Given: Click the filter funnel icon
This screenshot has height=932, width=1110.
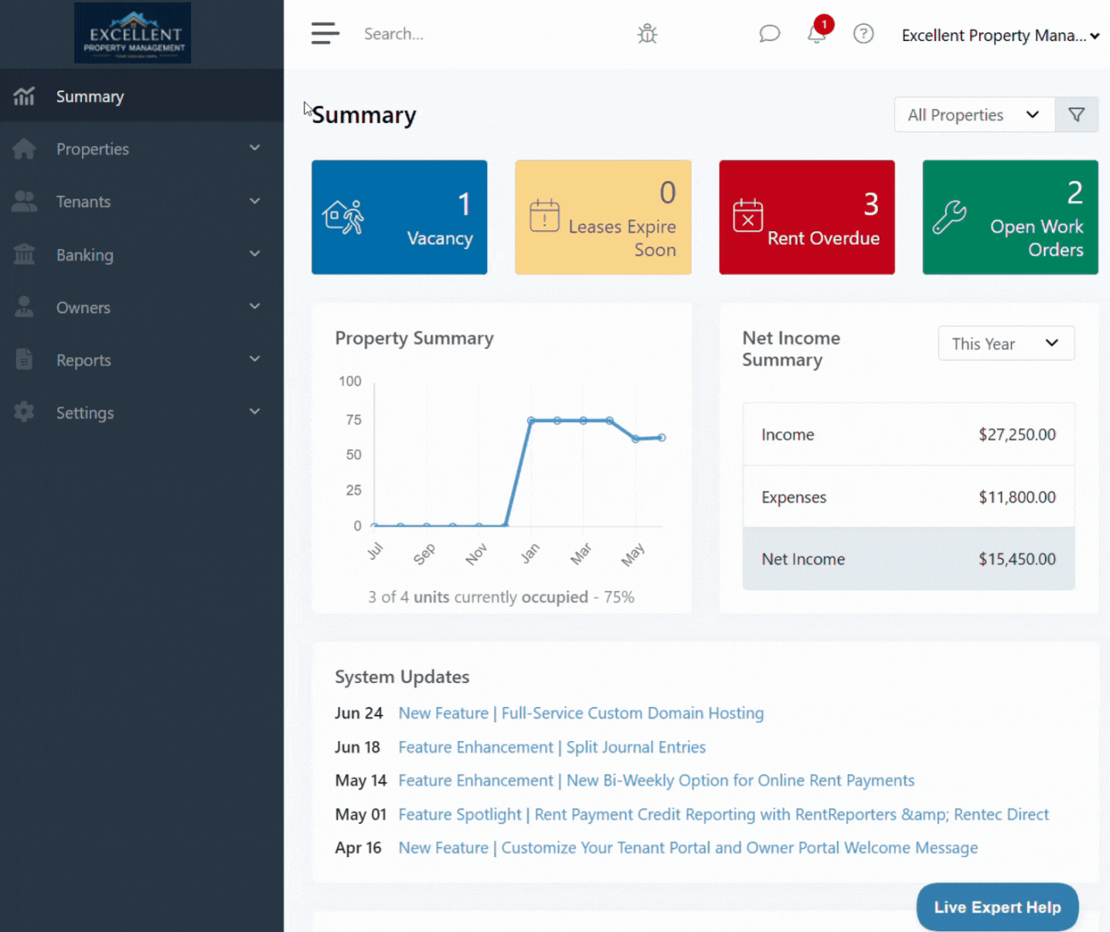Looking at the screenshot, I should 1076,115.
